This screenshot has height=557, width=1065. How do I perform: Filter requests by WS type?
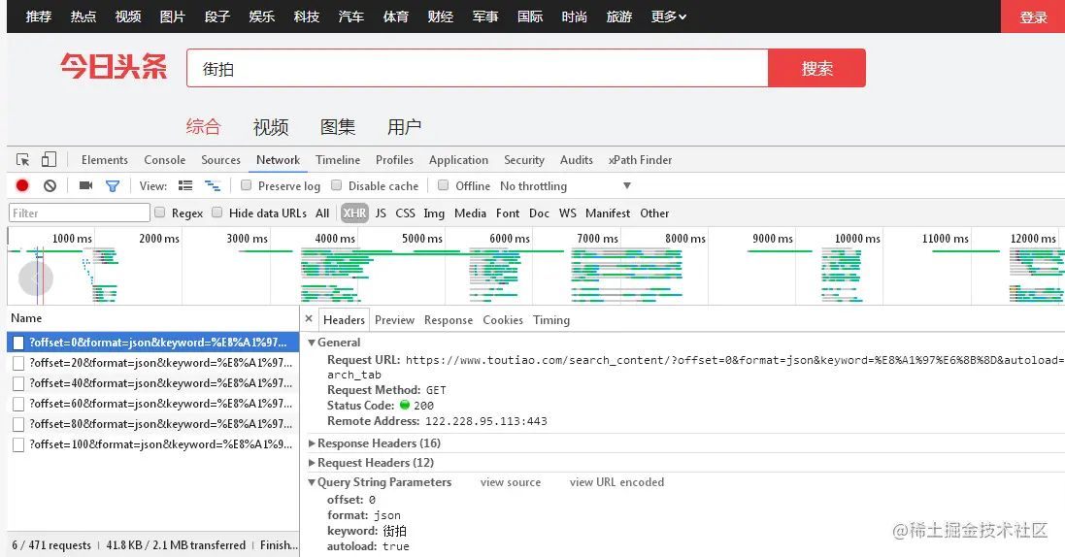pyautogui.click(x=567, y=213)
